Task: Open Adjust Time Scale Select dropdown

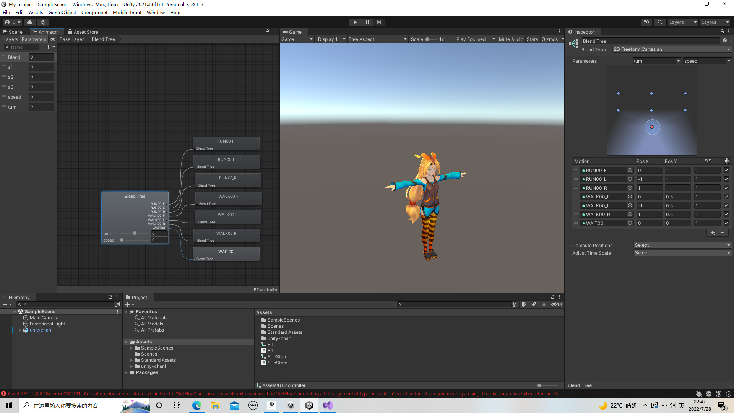Action: [x=682, y=253]
